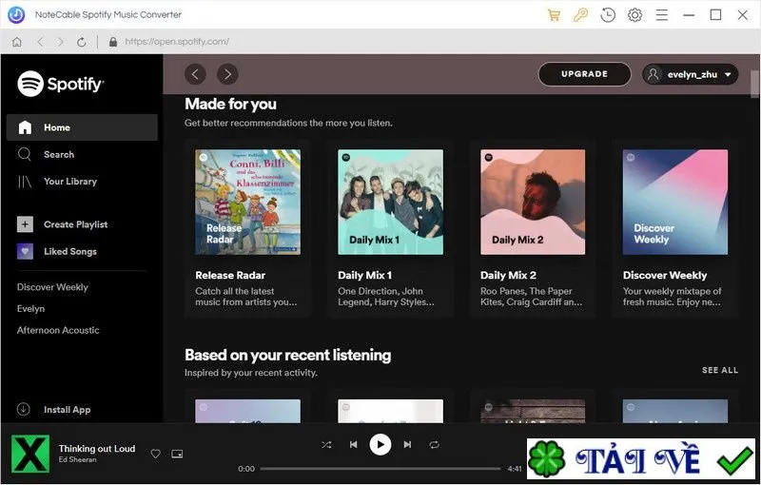Image resolution: width=761 pixels, height=485 pixels.
Task: Toggle shuffle playback
Action: pyautogui.click(x=326, y=445)
